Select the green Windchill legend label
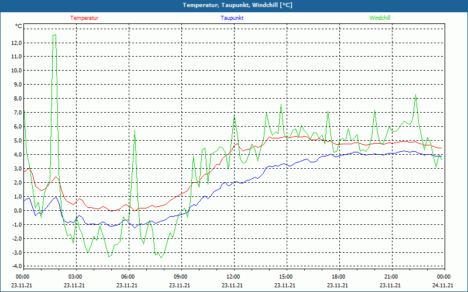 point(380,18)
